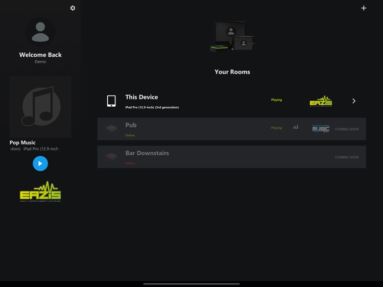The image size is (383, 287).
Task: Click the Online status under Pub
Action: (130, 135)
